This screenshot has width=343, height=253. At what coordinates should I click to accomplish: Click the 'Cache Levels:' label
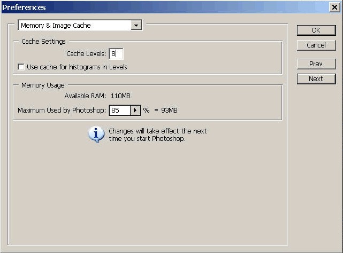tap(86, 54)
